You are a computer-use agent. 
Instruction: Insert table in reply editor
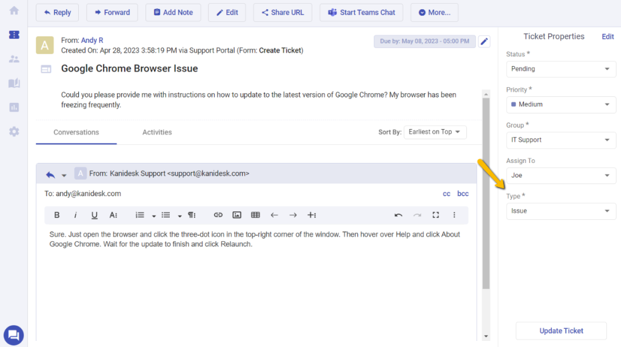pyautogui.click(x=255, y=215)
